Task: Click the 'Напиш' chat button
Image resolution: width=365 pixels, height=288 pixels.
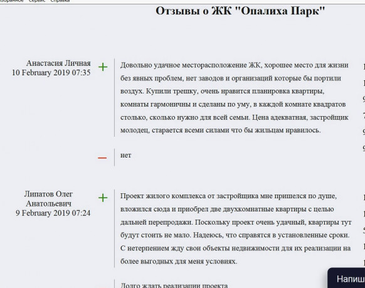Action: point(347,279)
